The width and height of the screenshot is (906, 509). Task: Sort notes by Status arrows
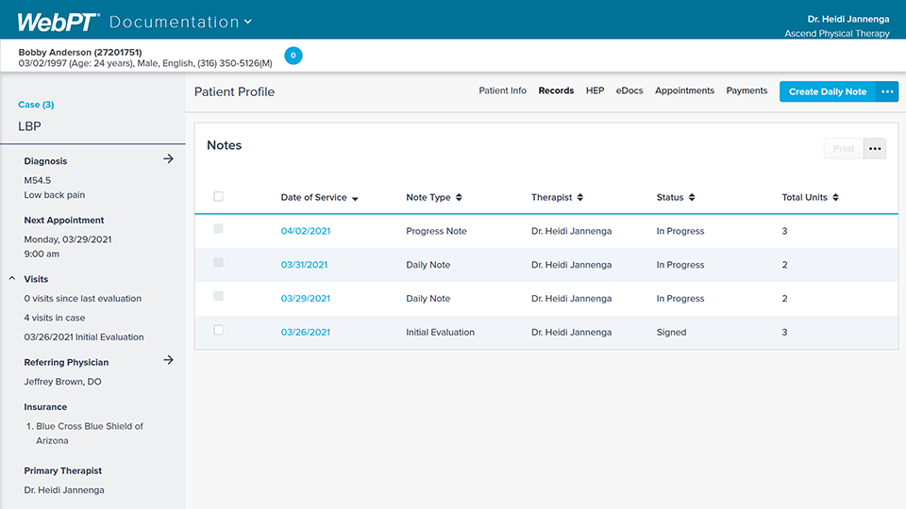point(692,198)
